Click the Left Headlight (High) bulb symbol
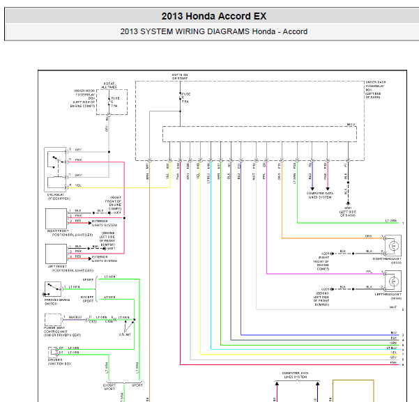 tap(393, 281)
